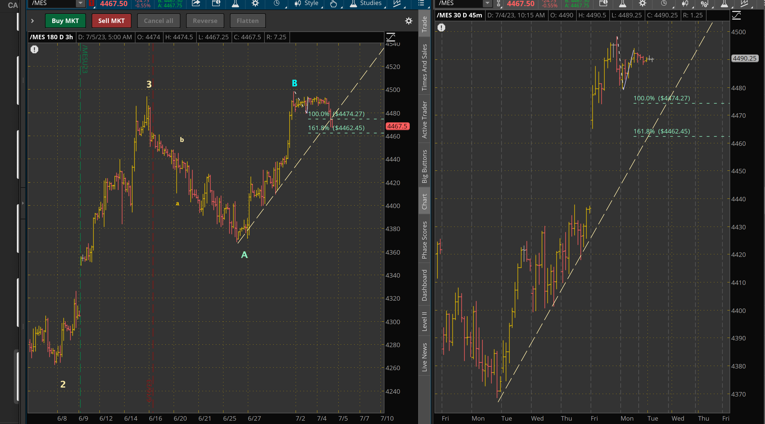Click the 161.8% ($4462.45) level in right chart
Image resolution: width=765 pixels, height=424 pixels.
[x=662, y=131]
